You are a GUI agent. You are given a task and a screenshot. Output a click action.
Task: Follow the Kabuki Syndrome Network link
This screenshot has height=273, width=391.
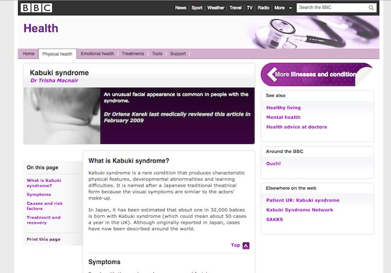[x=299, y=210]
